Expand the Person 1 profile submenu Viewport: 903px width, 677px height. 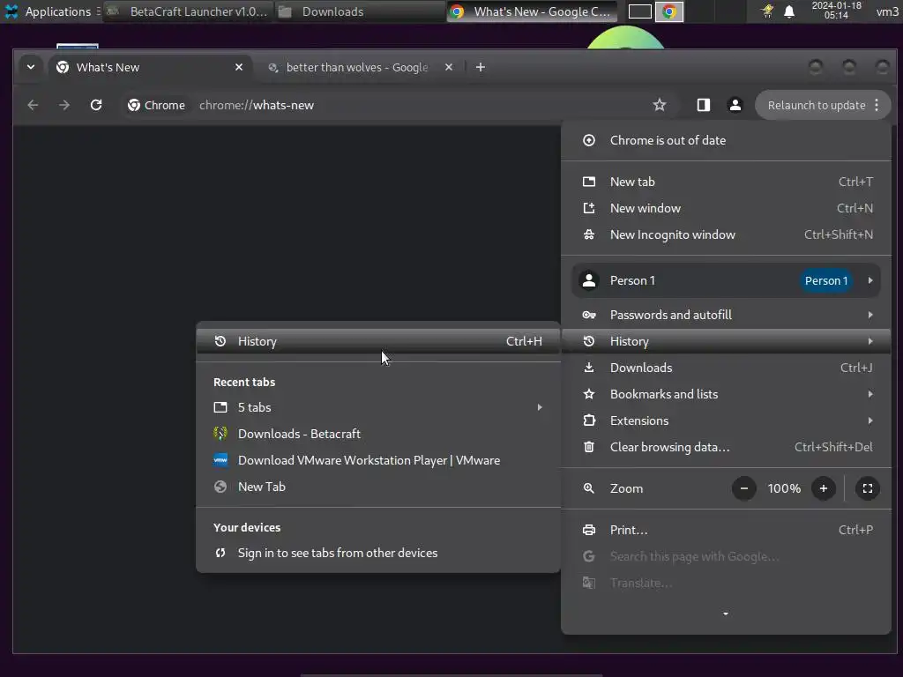727,281
